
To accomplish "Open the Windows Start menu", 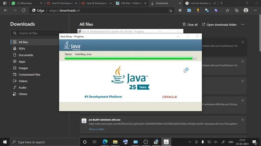I will pos(5,142).
